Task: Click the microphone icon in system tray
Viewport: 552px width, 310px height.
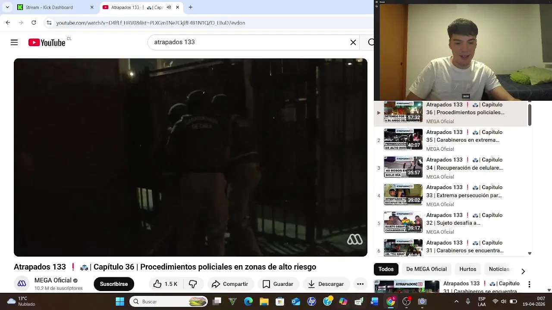Action: pos(468,301)
